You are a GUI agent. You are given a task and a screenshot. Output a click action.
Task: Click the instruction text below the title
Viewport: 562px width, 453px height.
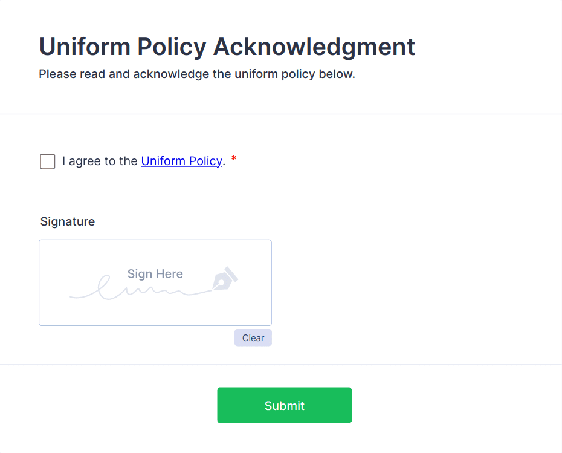click(x=197, y=74)
